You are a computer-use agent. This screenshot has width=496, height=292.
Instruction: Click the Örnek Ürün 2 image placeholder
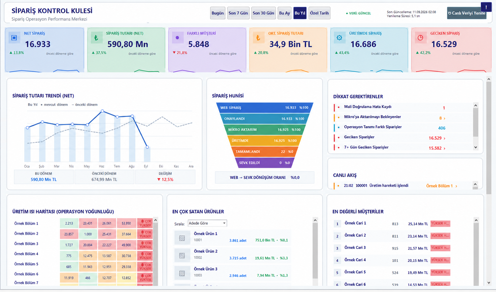tap(182, 256)
